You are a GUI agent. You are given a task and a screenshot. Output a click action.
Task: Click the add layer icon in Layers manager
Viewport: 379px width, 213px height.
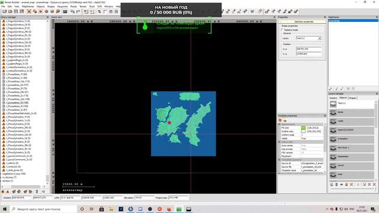click(x=332, y=185)
